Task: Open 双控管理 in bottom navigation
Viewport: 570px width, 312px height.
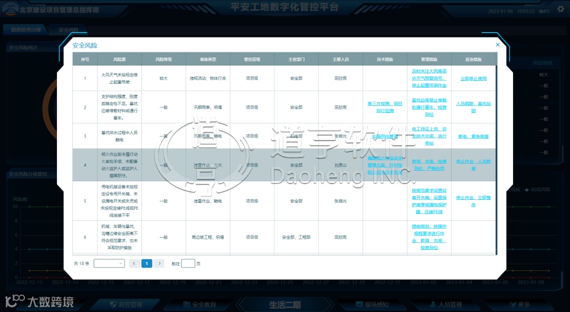Action: 127,305
